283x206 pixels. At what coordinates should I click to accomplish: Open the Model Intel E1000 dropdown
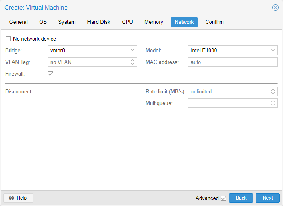point(273,50)
